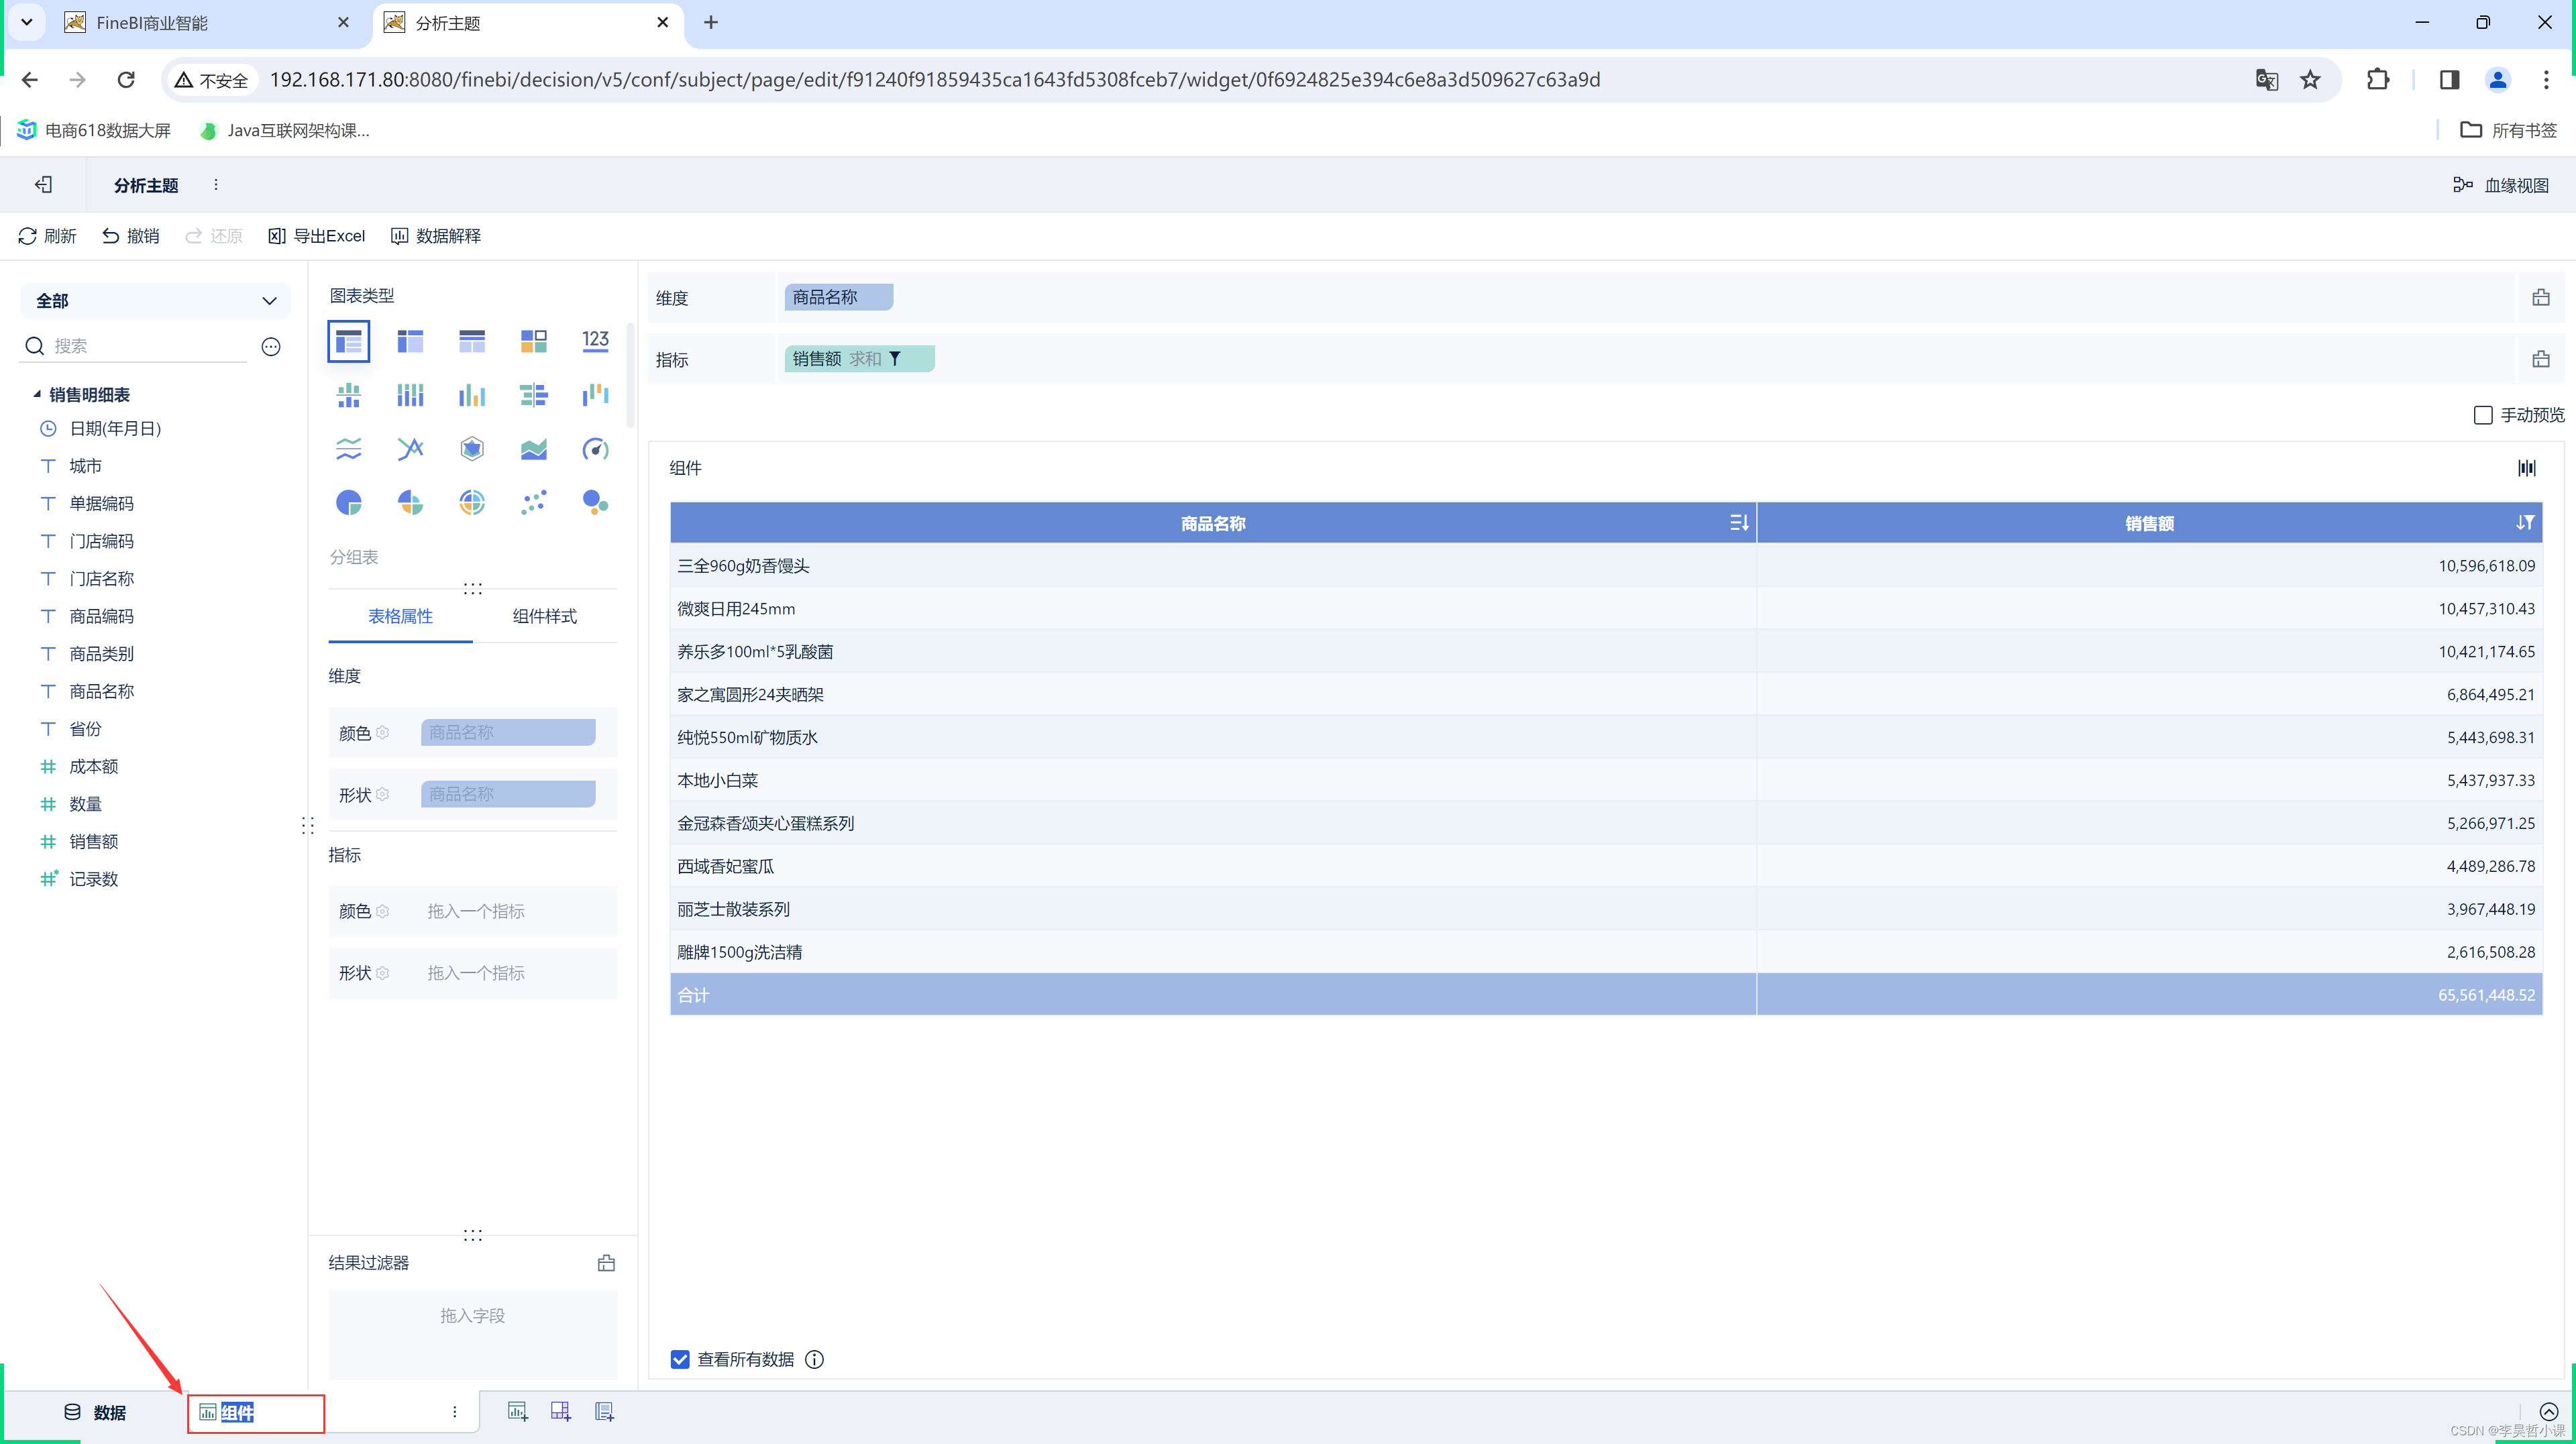Click the dimension color field 商品名称 pill
Viewport: 2576px width, 1444px height.
[508, 732]
